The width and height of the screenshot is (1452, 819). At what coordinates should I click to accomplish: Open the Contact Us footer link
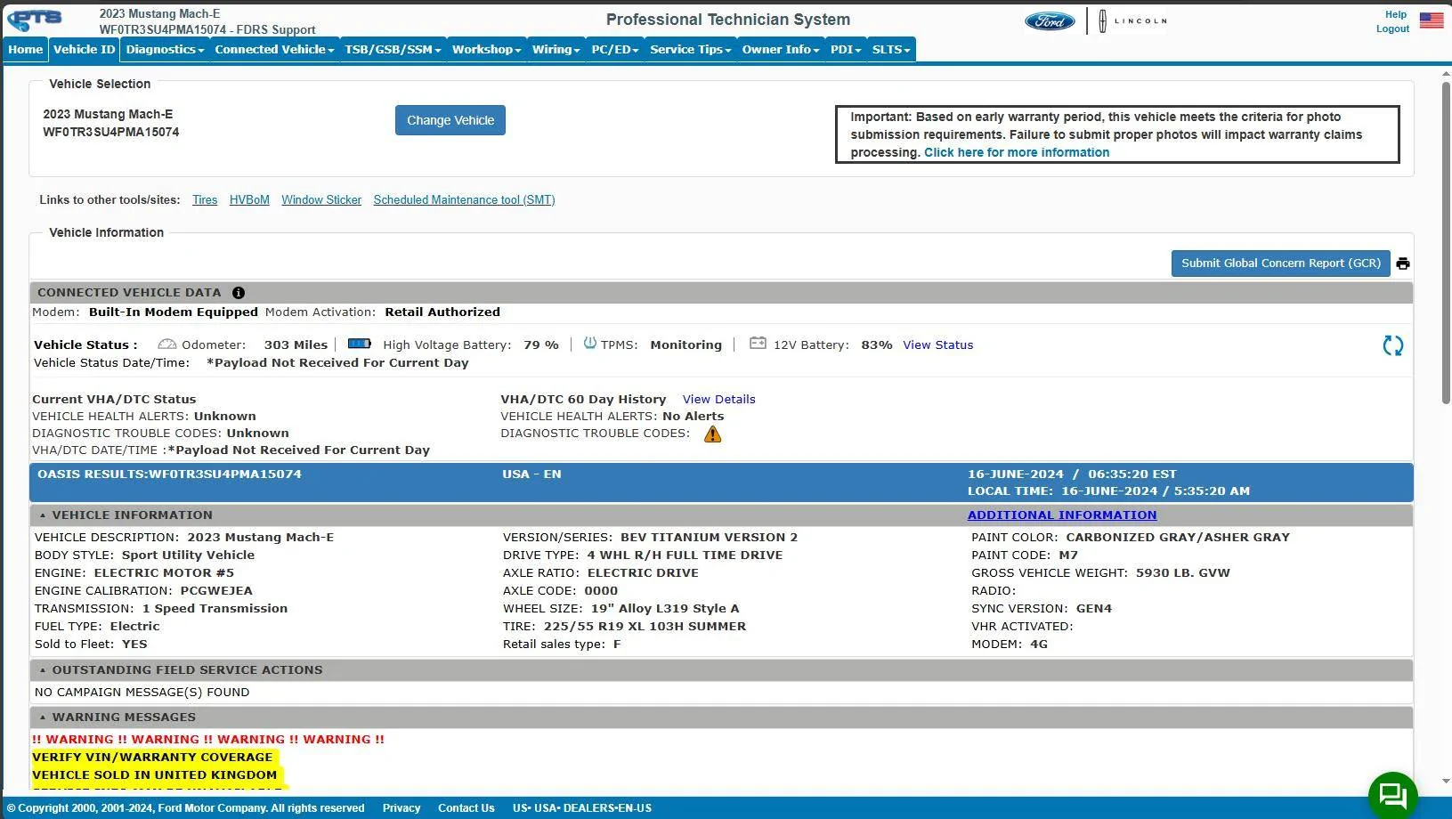click(x=466, y=808)
